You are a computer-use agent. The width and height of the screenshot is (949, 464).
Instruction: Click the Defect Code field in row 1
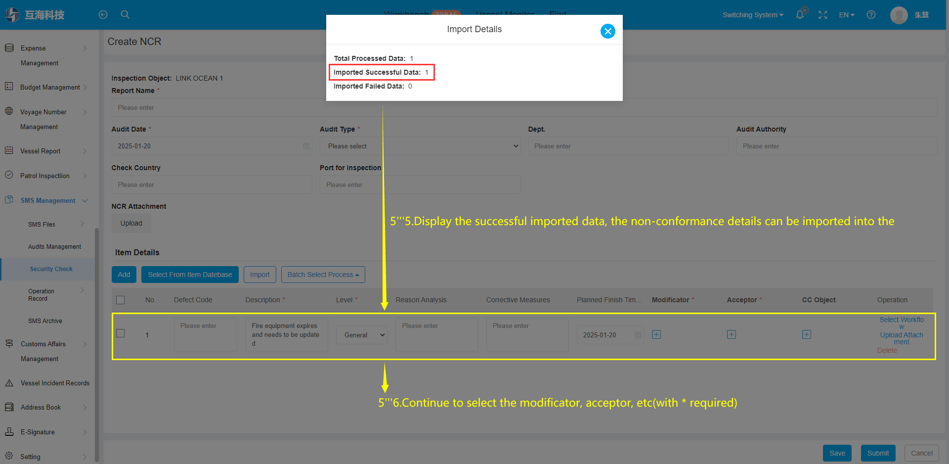(205, 335)
